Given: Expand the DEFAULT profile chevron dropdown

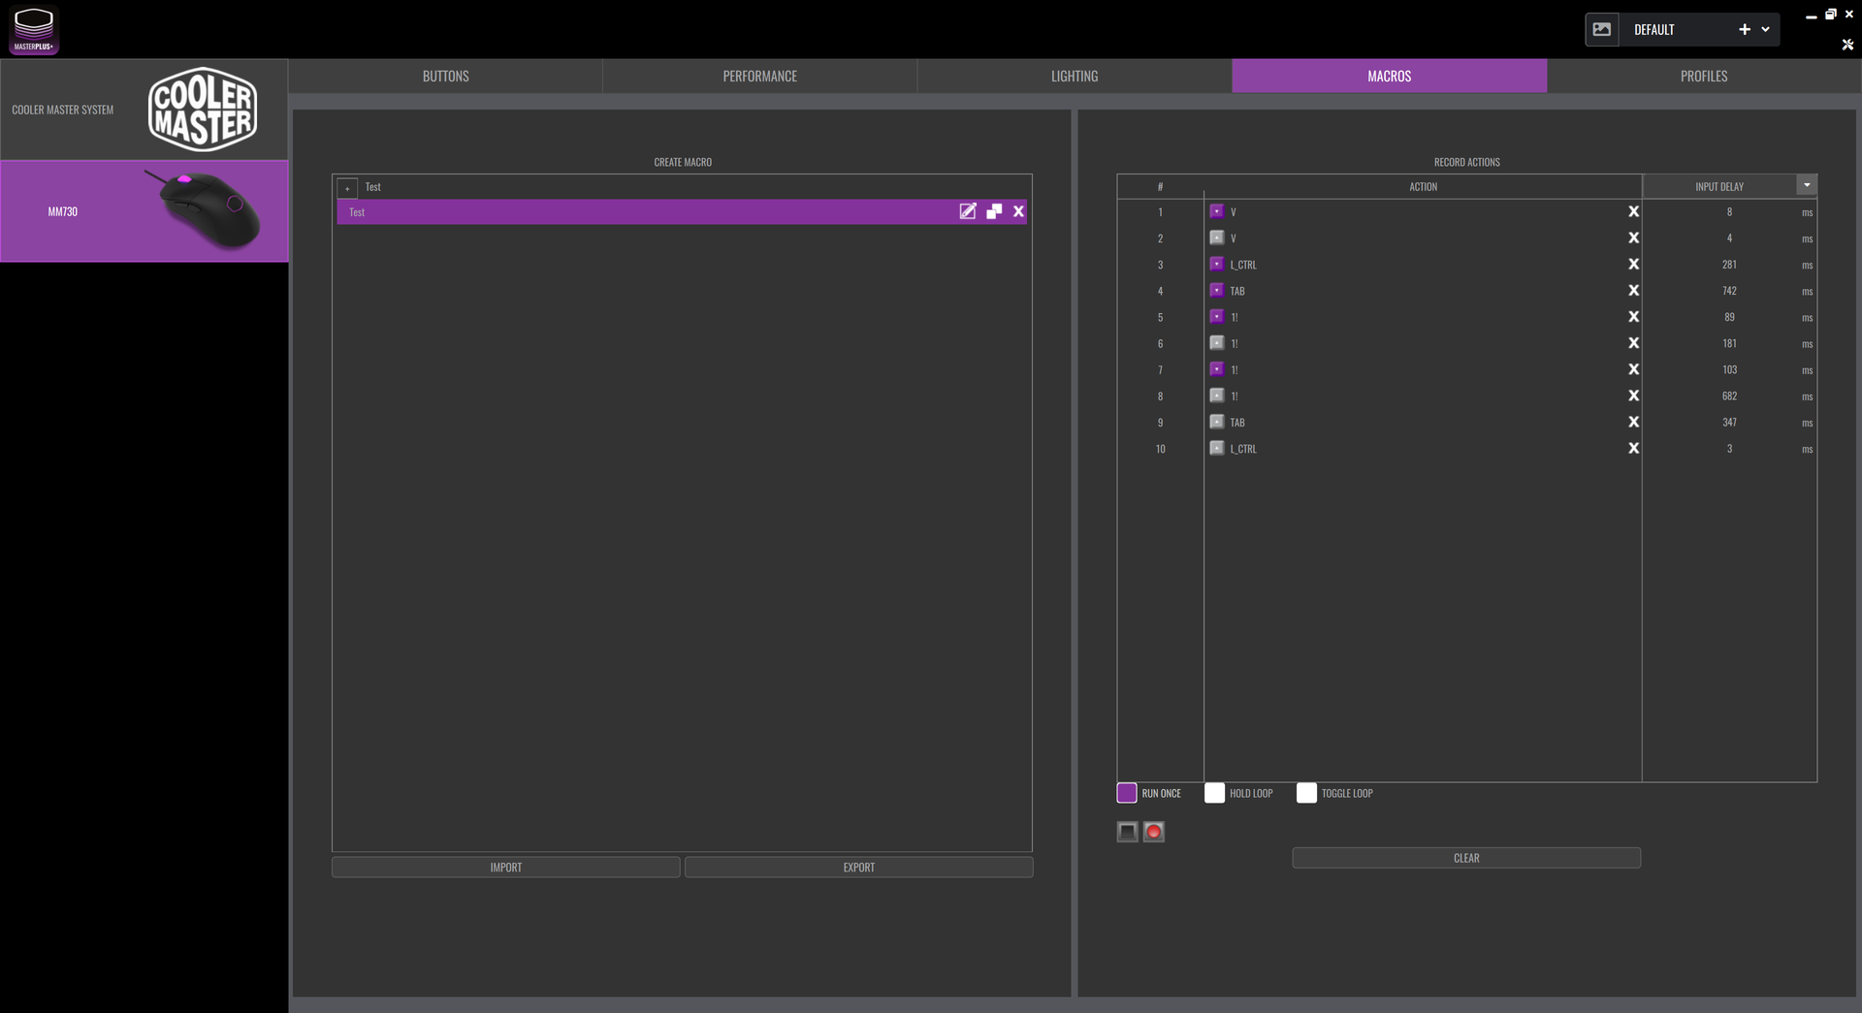Looking at the screenshot, I should coord(1766,30).
